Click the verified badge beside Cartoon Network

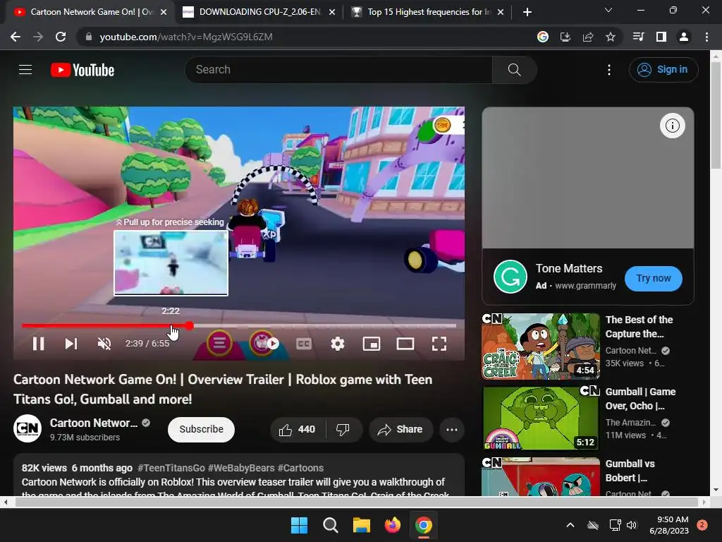tap(146, 423)
